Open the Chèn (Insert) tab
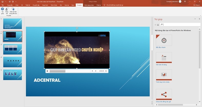Image resolution: width=202 pixels, height=107 pixels. coord(17,5)
